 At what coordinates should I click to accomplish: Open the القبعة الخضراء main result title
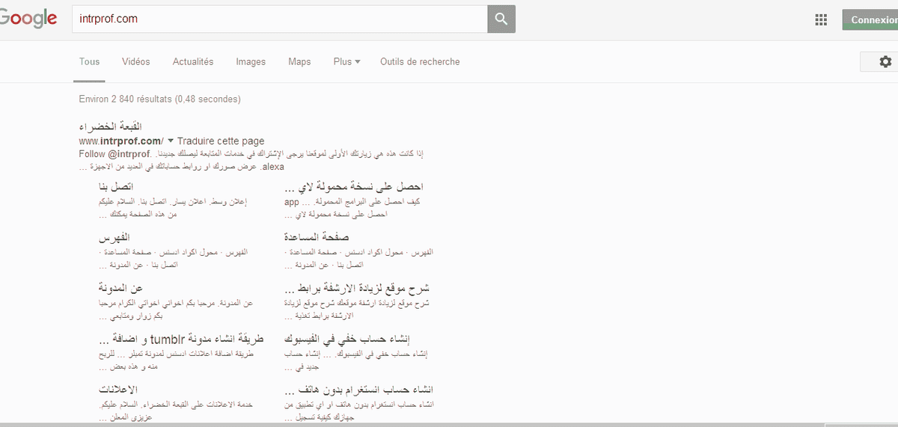(110, 126)
